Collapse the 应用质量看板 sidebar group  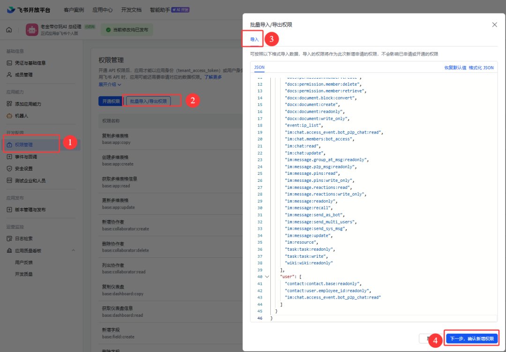tap(73, 251)
